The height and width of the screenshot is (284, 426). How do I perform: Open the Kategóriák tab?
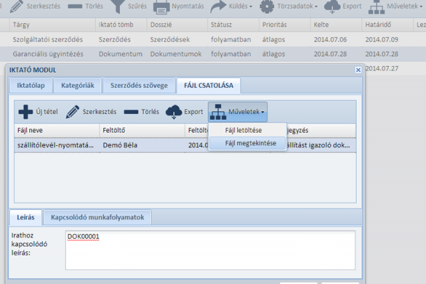[77, 85]
